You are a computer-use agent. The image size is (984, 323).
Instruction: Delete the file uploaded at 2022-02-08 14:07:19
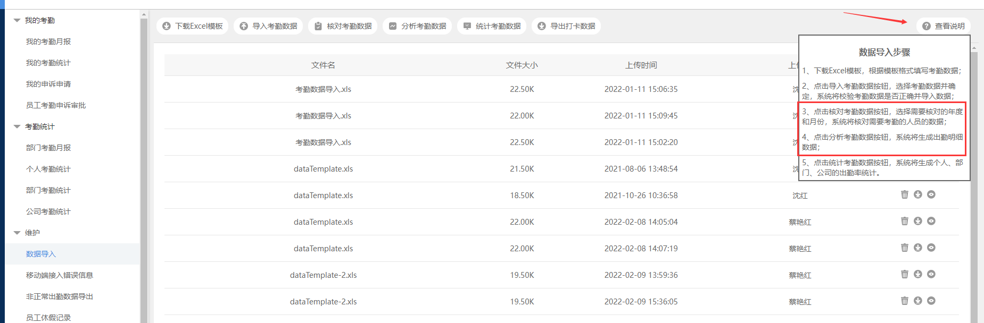point(904,248)
